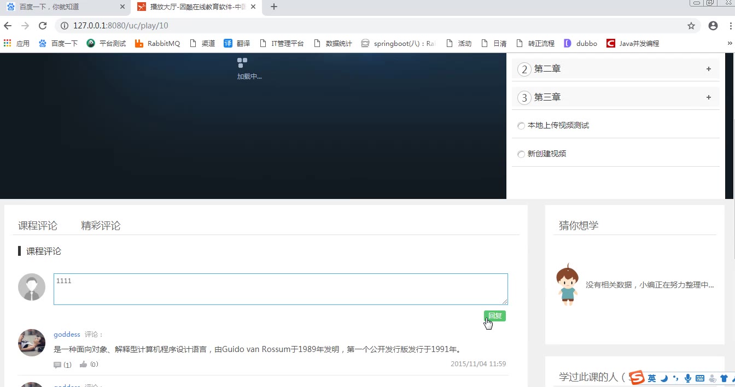Image resolution: width=735 pixels, height=387 pixels.
Task: Open a new browser tab
Action: [274, 7]
